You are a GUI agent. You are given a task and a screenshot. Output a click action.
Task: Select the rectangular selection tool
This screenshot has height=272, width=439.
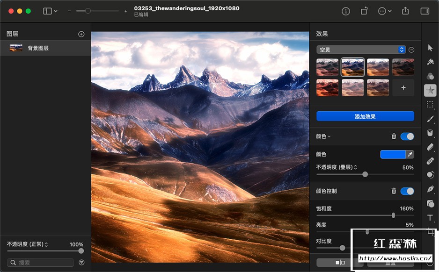(431, 105)
